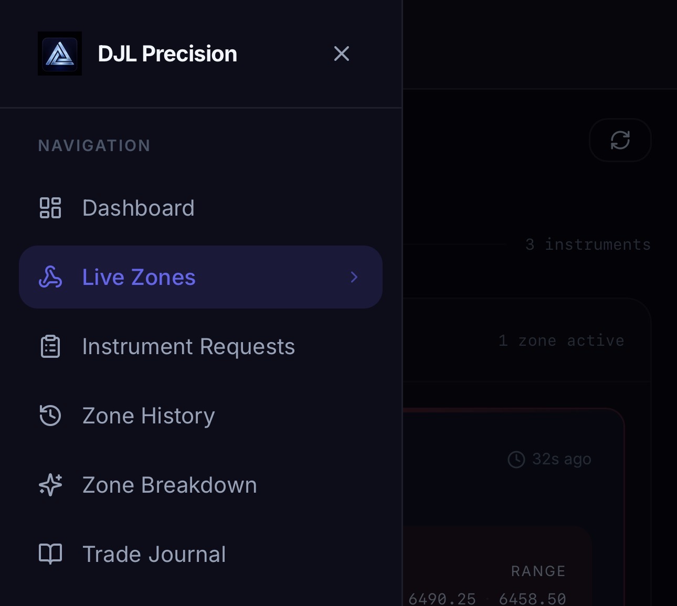Click the 1 zone active label
677x606 pixels.
(x=561, y=340)
